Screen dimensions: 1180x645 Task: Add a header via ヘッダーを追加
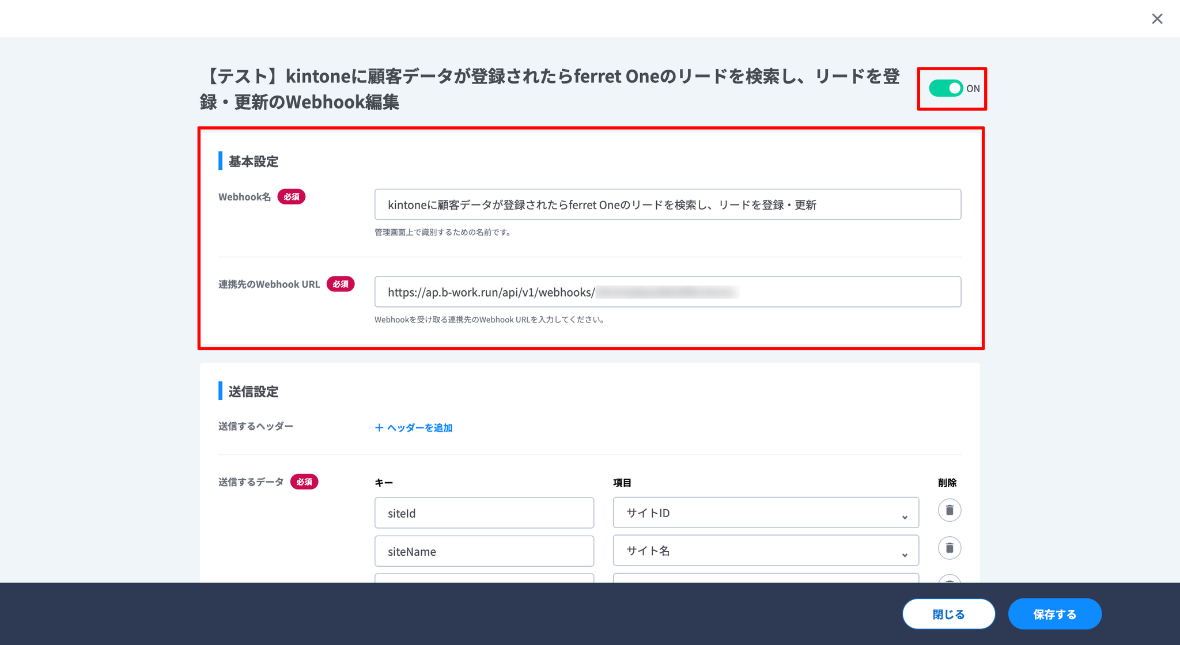[414, 427]
